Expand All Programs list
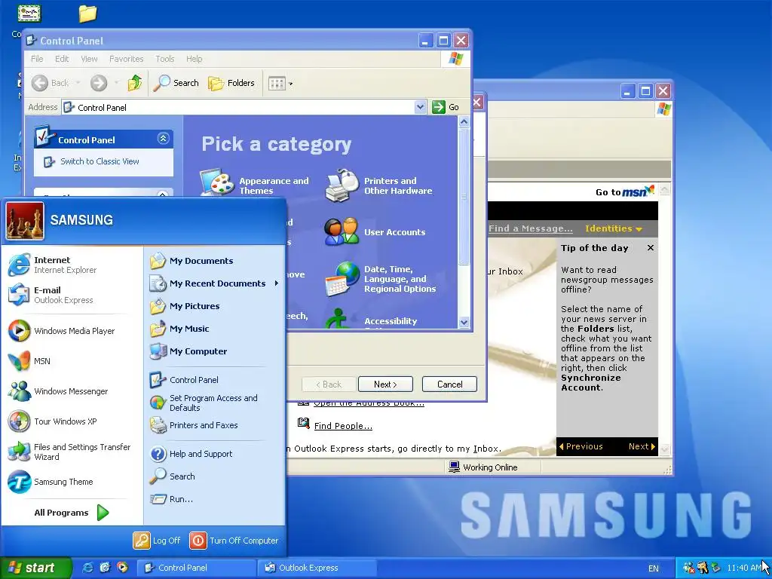 pyautogui.click(x=72, y=513)
